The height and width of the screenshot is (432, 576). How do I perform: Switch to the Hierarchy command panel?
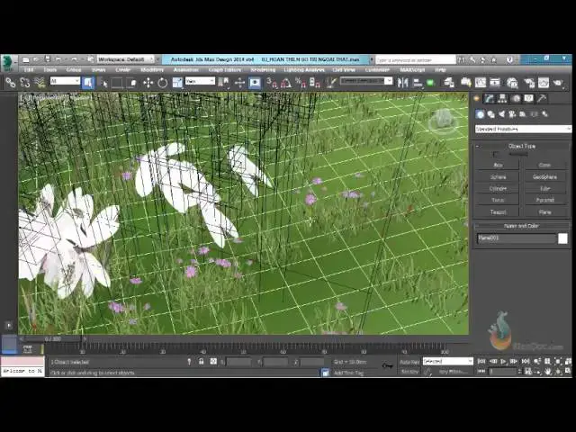[x=502, y=98]
